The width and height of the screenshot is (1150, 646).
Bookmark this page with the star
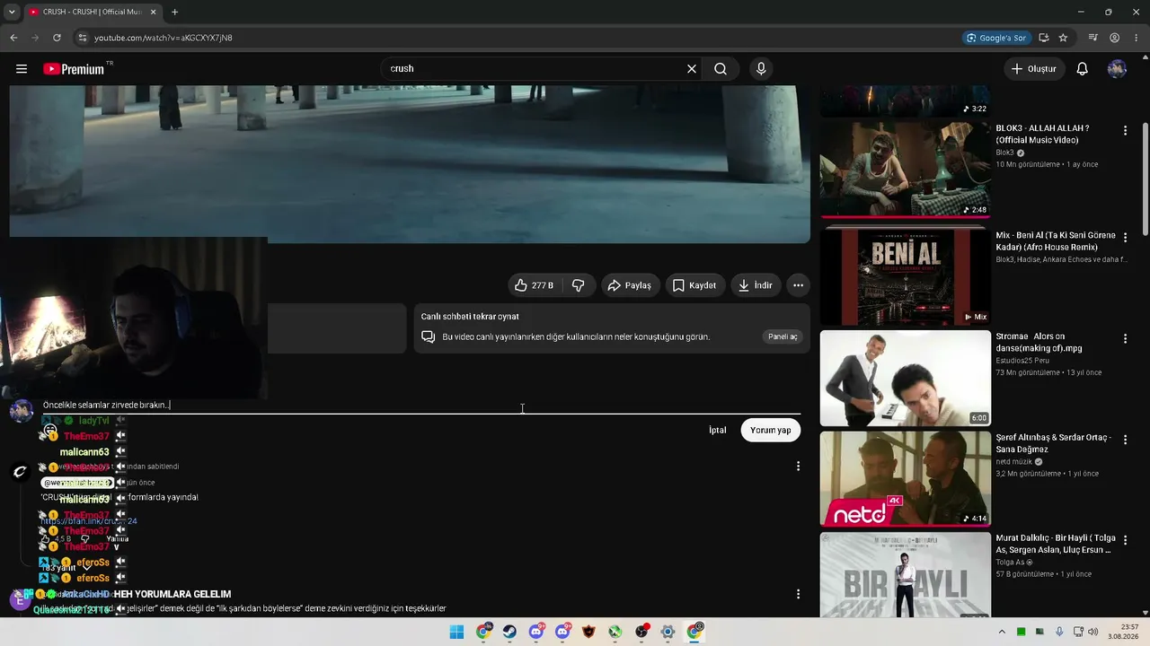tap(1063, 38)
